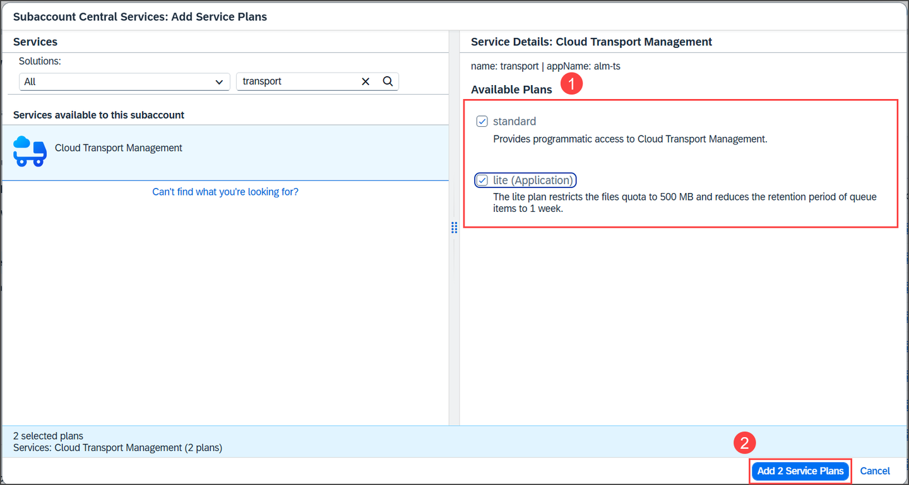Select Cloud Transport Management service row
This screenshot has width=909, height=485.
pos(225,153)
